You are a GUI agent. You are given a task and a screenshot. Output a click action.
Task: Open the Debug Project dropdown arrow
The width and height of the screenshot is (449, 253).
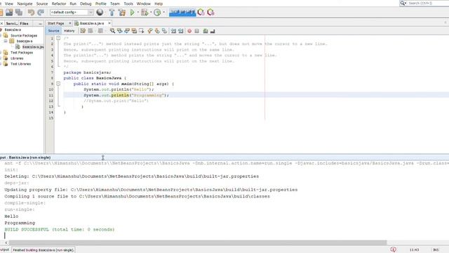coord(151,13)
